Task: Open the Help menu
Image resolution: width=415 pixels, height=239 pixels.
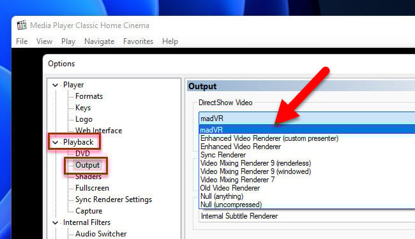Action: point(170,41)
